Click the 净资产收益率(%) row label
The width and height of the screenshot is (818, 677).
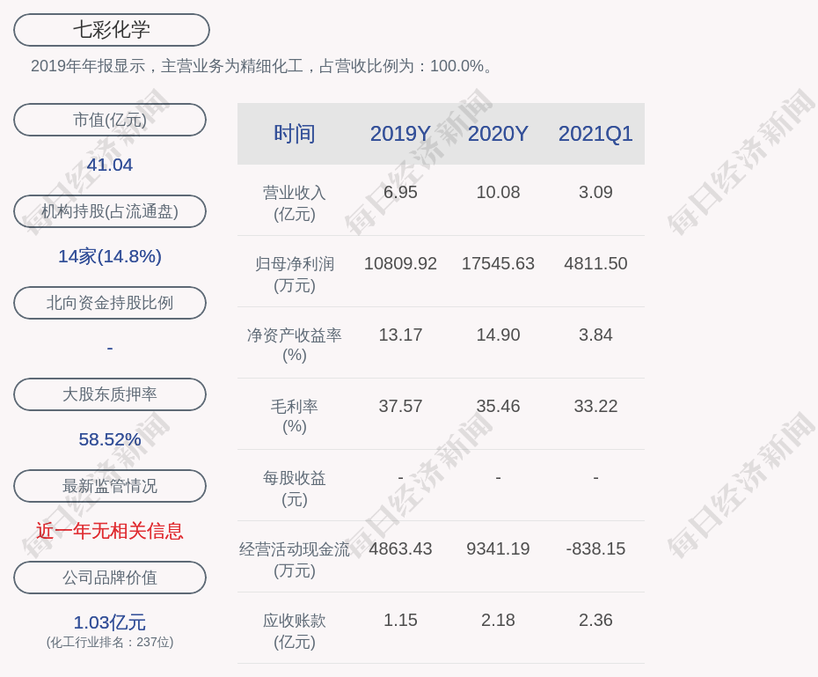tap(295, 345)
